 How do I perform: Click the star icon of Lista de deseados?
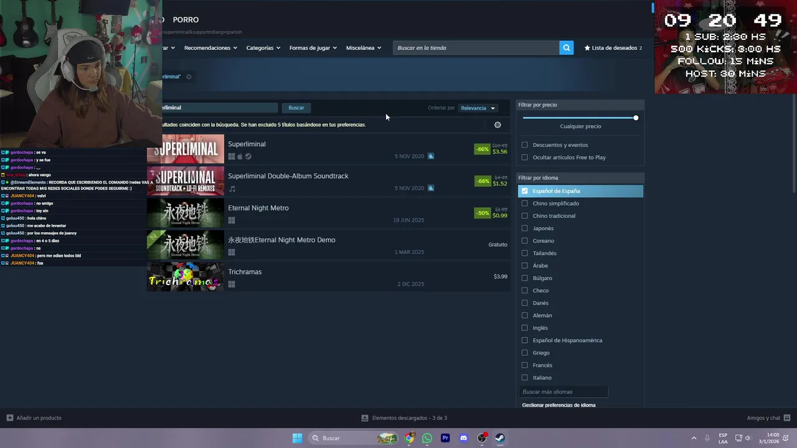[x=587, y=48]
